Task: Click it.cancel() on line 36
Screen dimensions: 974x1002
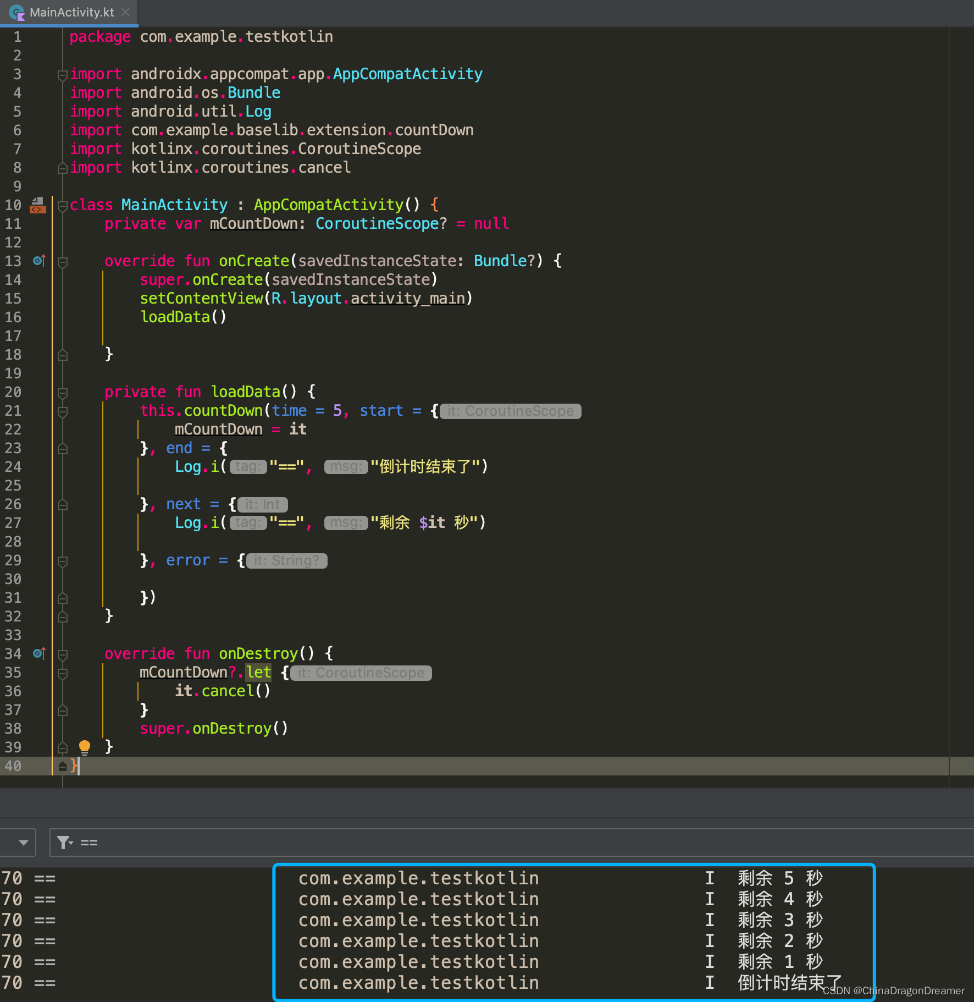Action: click(x=223, y=691)
